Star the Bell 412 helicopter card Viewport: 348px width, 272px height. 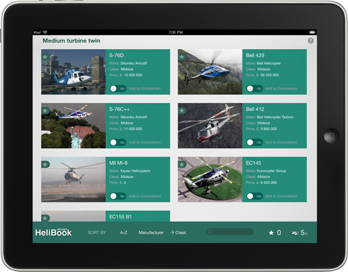pyautogui.click(x=182, y=111)
